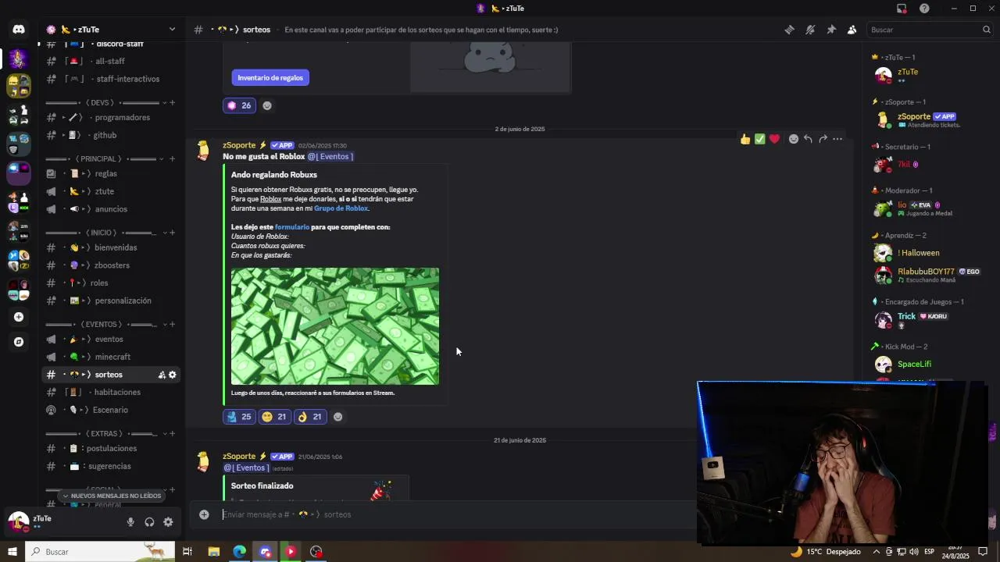Open the minecraft channel

point(111,357)
